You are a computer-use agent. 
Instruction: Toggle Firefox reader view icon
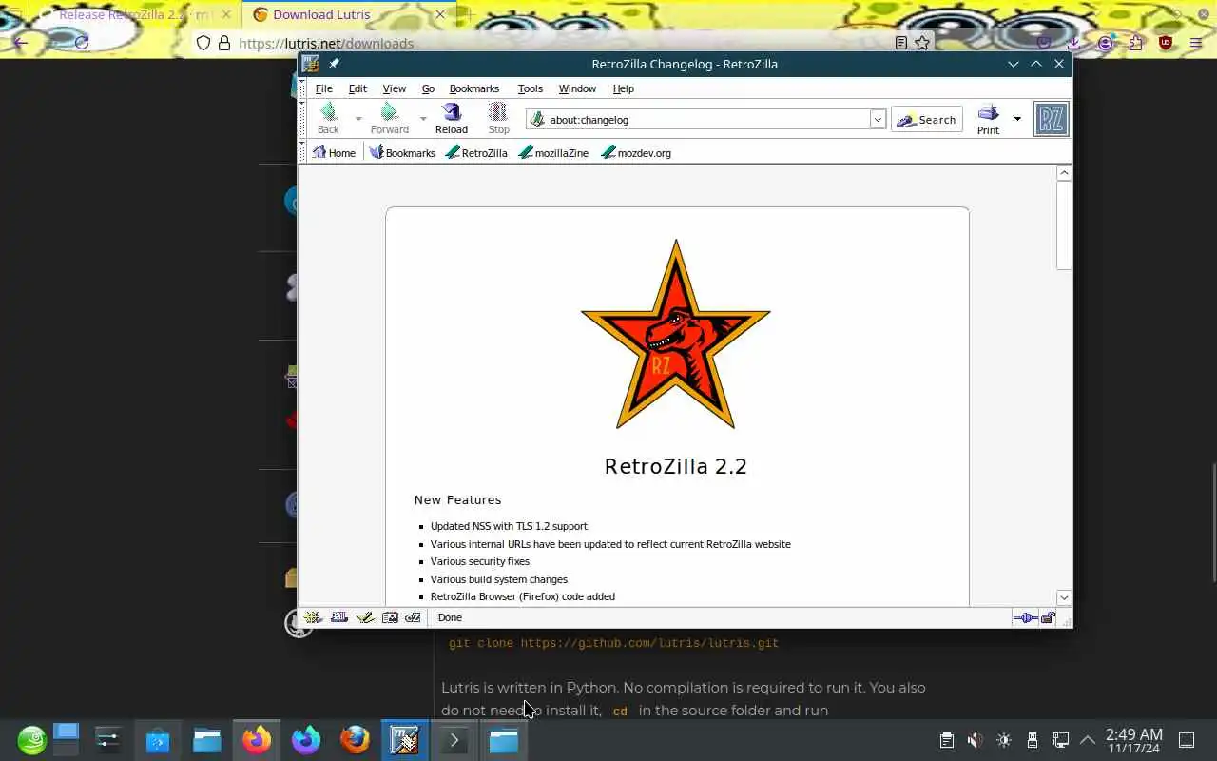[x=901, y=43]
